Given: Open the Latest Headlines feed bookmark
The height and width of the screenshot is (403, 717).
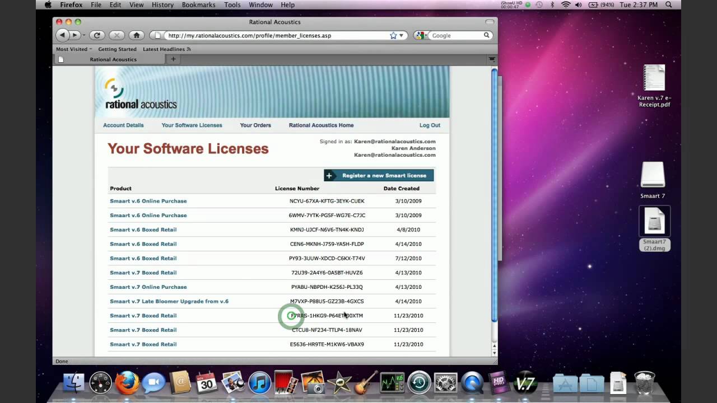Looking at the screenshot, I should point(166,49).
